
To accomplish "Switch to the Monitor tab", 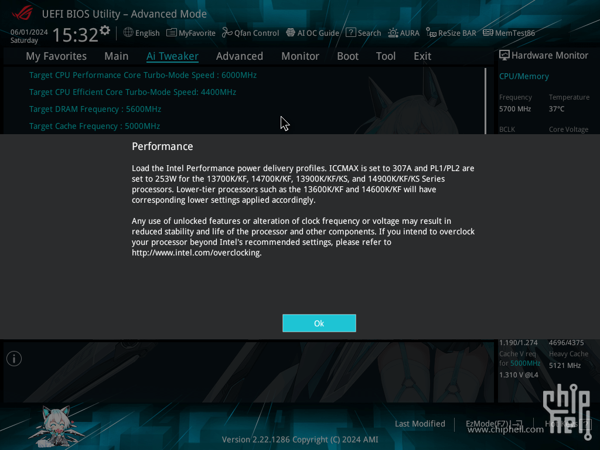I will [300, 56].
